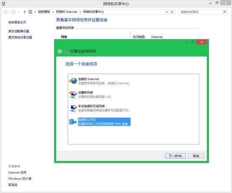Click the 查看基本网络信息并设置连接 heading
The width and height of the screenshot is (232, 193).
point(82,20)
